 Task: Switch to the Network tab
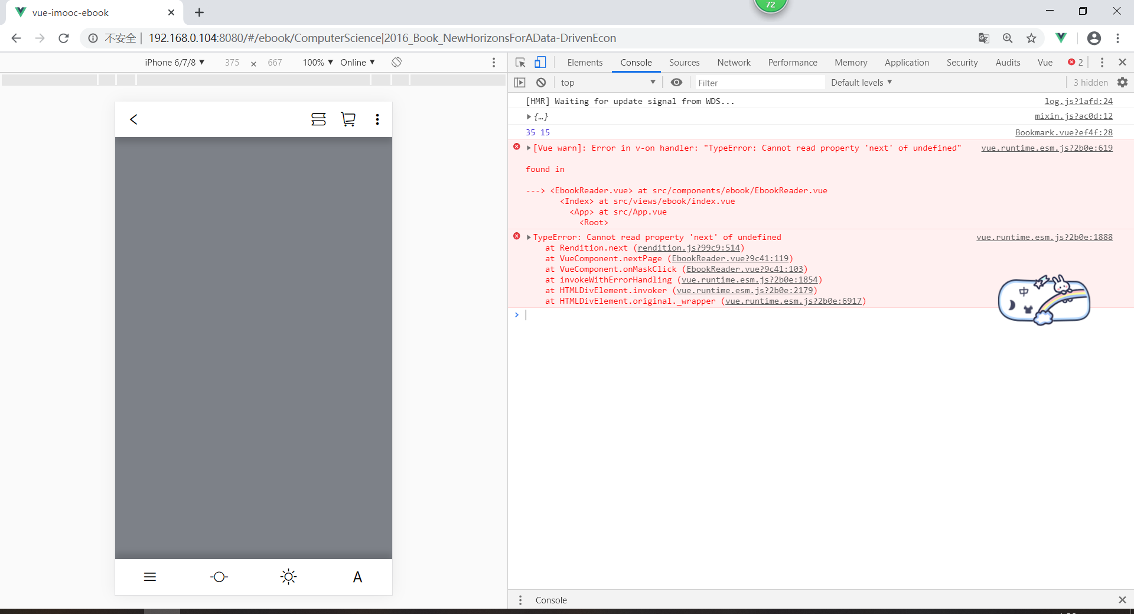(734, 62)
